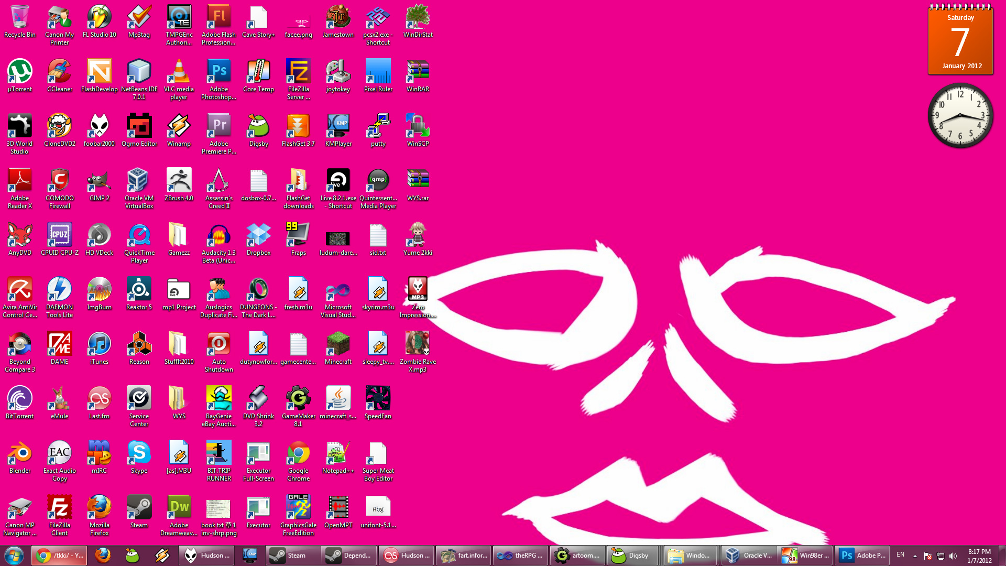The width and height of the screenshot is (1006, 566).
Task: Open volume control in system tray
Action: click(x=953, y=556)
